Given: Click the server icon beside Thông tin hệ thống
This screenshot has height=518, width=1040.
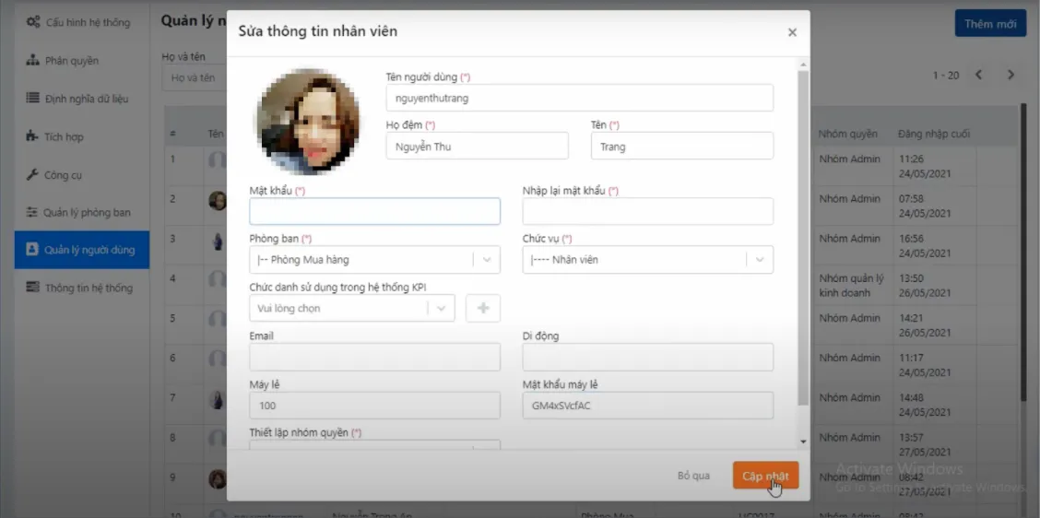Looking at the screenshot, I should tap(32, 288).
